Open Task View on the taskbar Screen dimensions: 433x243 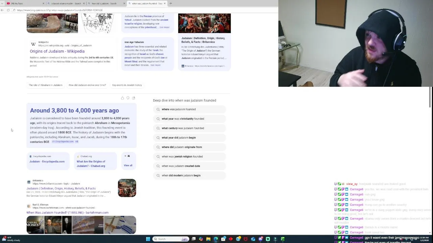coord(193,239)
